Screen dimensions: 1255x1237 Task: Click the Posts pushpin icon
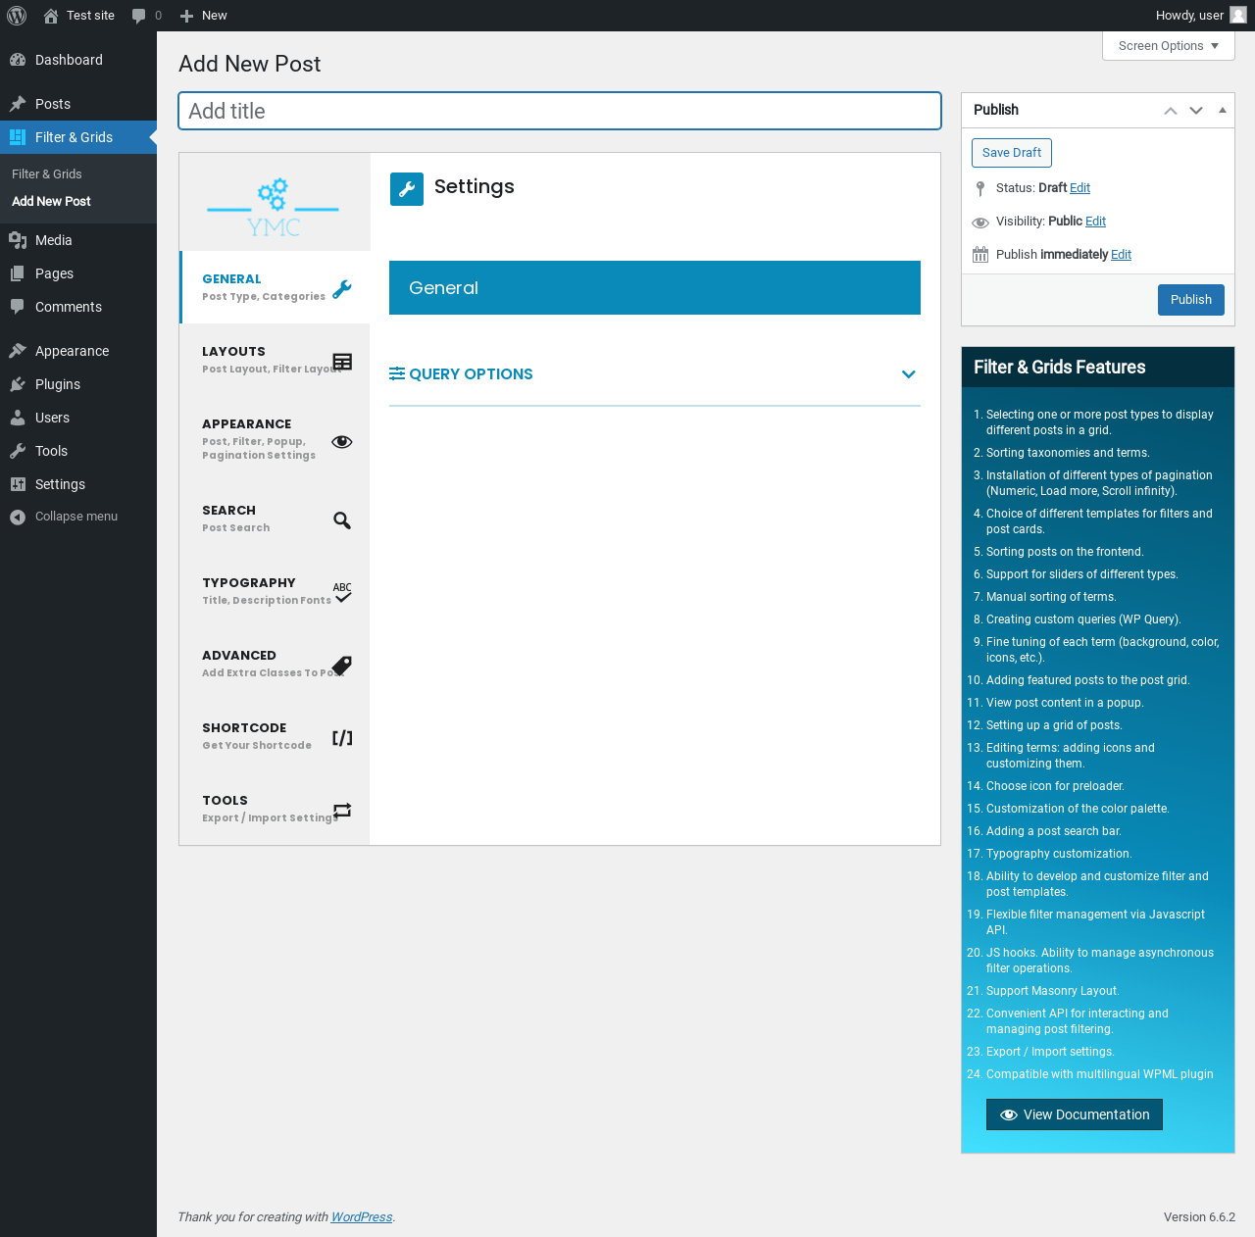(x=18, y=104)
